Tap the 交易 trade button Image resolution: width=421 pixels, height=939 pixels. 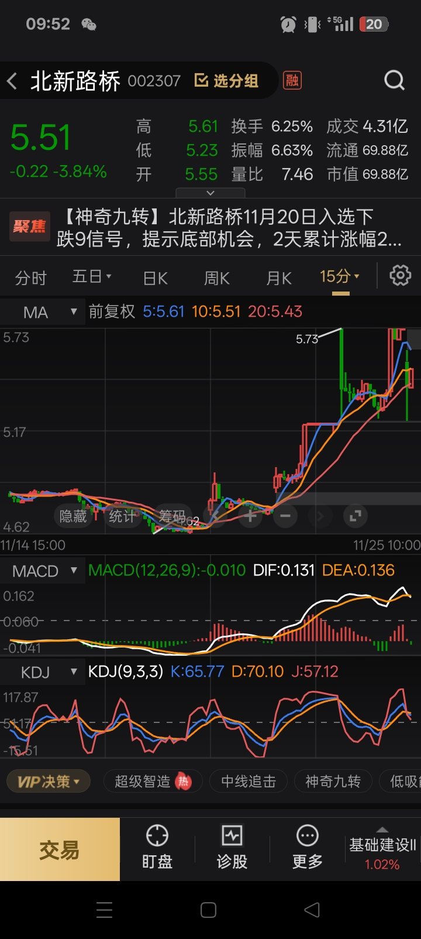[x=60, y=849]
